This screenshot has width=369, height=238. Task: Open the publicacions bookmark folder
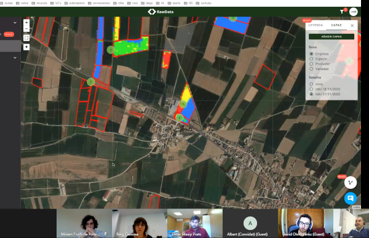point(74,3)
